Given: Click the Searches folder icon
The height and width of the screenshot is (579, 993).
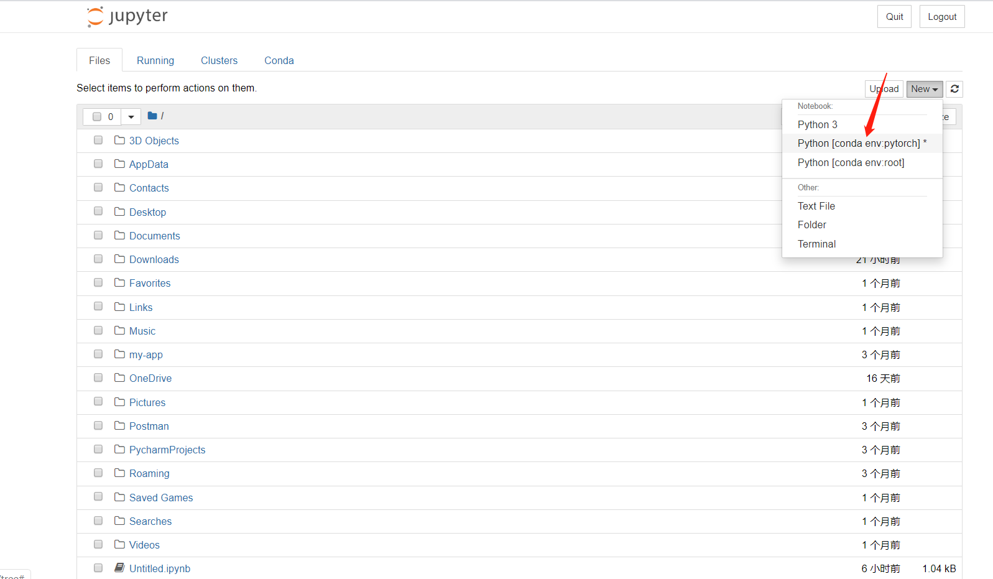Looking at the screenshot, I should click(x=120, y=521).
